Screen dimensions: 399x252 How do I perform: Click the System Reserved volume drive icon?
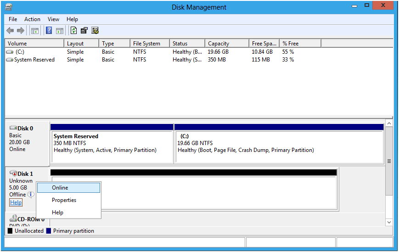coord(10,60)
